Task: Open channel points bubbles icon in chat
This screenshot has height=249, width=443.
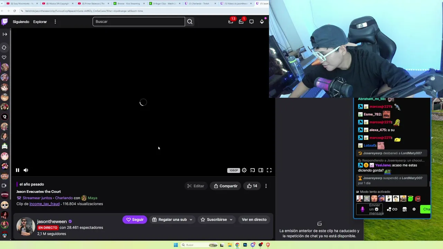Action: pos(389,209)
